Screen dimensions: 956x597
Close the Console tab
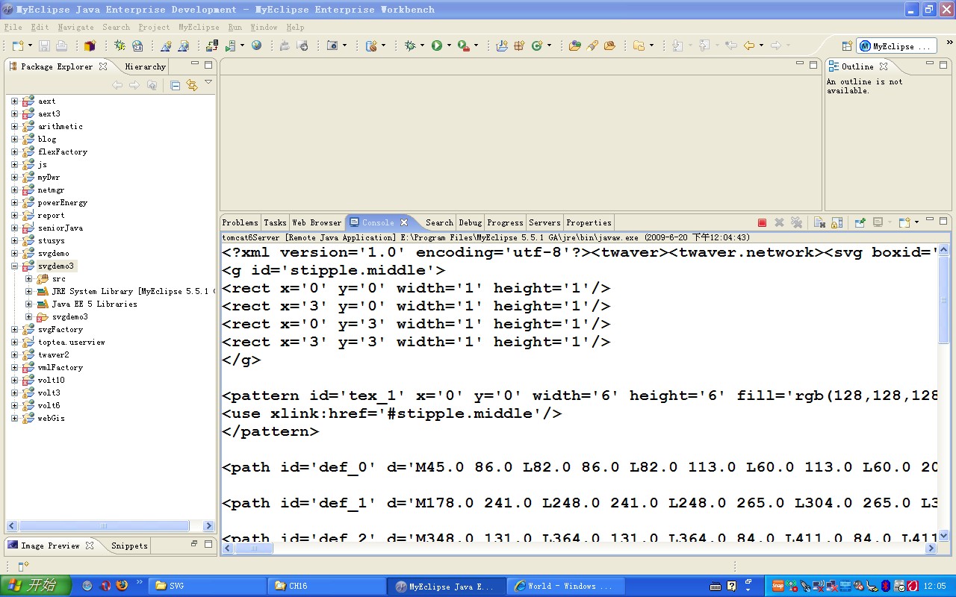point(404,222)
